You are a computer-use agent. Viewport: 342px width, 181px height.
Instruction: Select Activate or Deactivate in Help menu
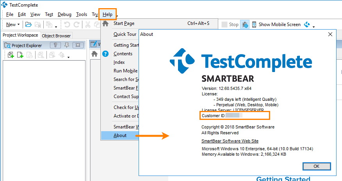coord(126,116)
